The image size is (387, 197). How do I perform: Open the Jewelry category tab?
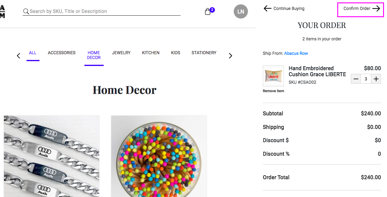coord(121,53)
